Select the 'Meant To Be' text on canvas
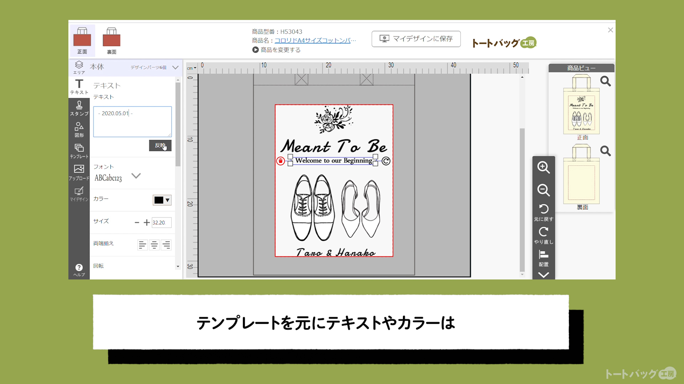 (x=333, y=146)
